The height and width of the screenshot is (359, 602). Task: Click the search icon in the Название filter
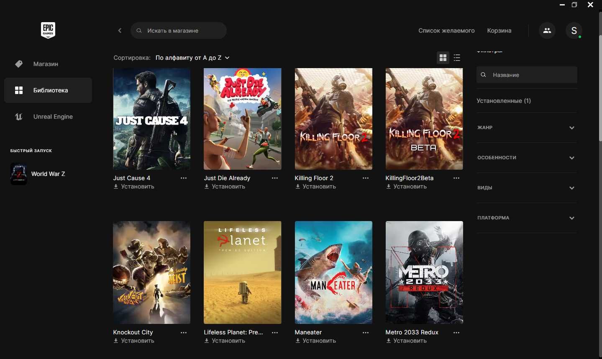(x=484, y=75)
